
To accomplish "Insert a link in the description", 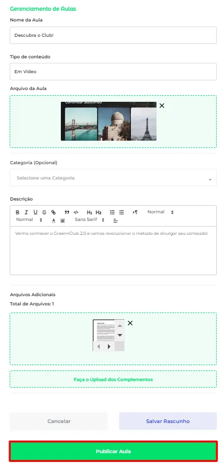I will [54, 212].
